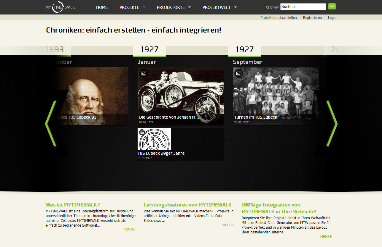Open the Registrieren link

click(x=312, y=18)
